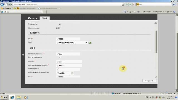
Task: Click the compatibility view icon beside address bar
Action: pos(127,4)
